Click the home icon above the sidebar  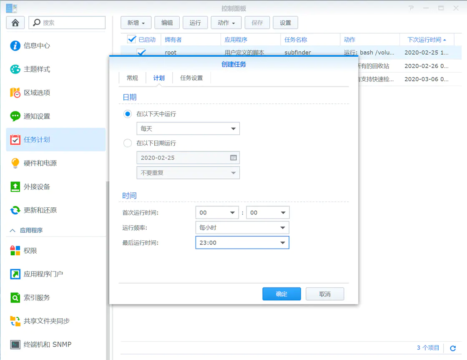pyautogui.click(x=15, y=22)
